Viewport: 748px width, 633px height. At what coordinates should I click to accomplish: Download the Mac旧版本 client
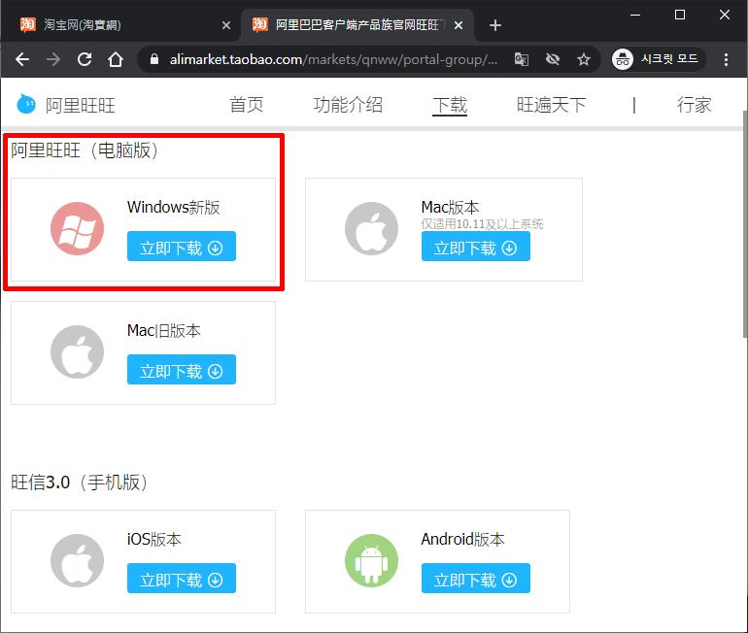click(182, 369)
